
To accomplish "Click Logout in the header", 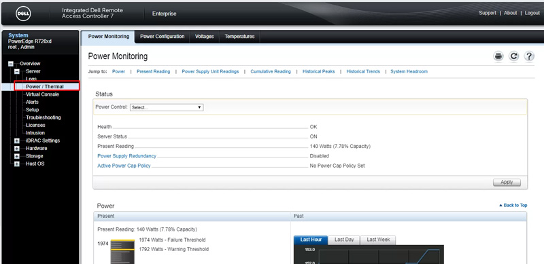I will pyautogui.click(x=532, y=13).
